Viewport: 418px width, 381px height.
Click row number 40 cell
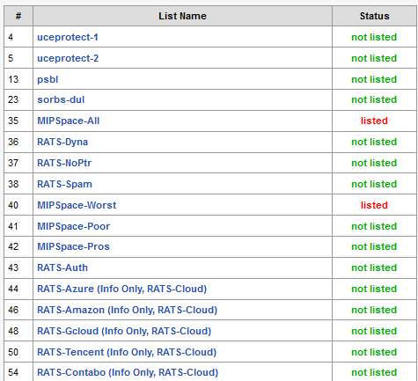click(x=18, y=205)
